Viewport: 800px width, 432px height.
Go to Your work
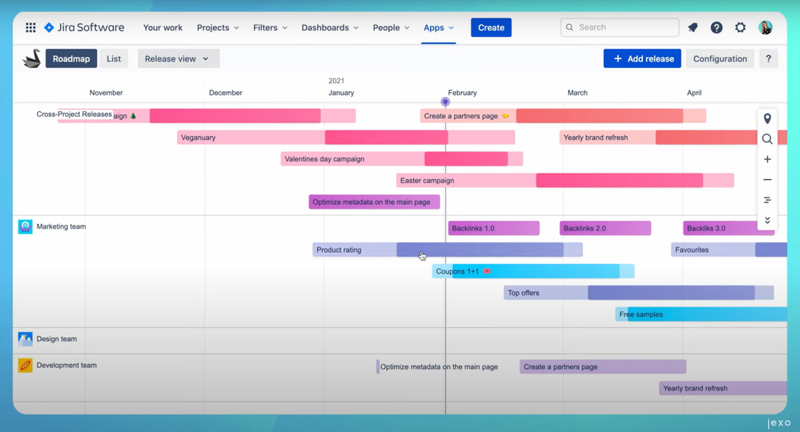point(163,27)
